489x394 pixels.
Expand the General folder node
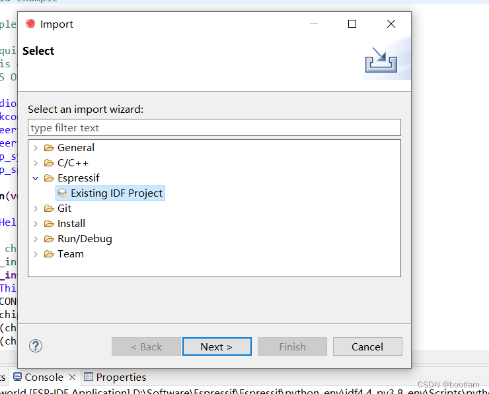point(36,148)
